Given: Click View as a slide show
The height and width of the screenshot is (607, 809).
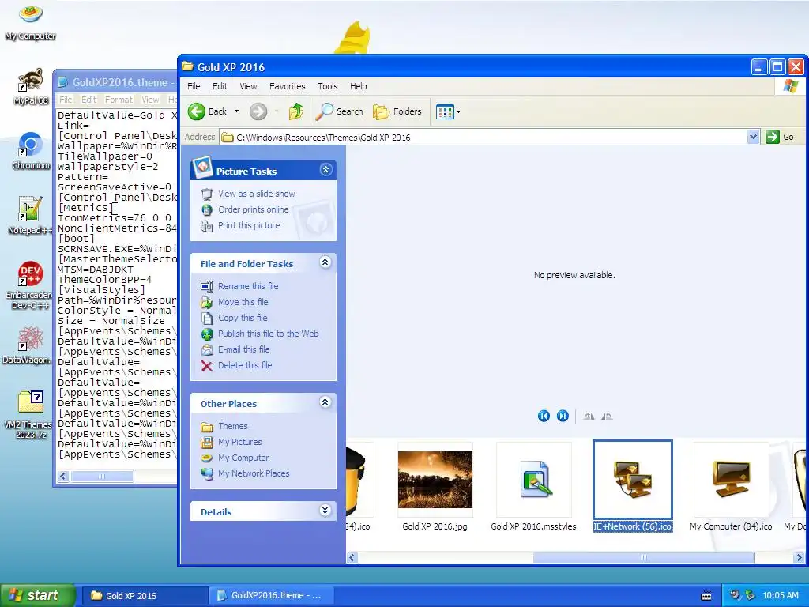Looking at the screenshot, I should [257, 194].
